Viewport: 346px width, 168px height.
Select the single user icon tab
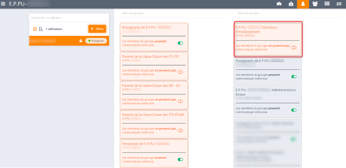303,4
